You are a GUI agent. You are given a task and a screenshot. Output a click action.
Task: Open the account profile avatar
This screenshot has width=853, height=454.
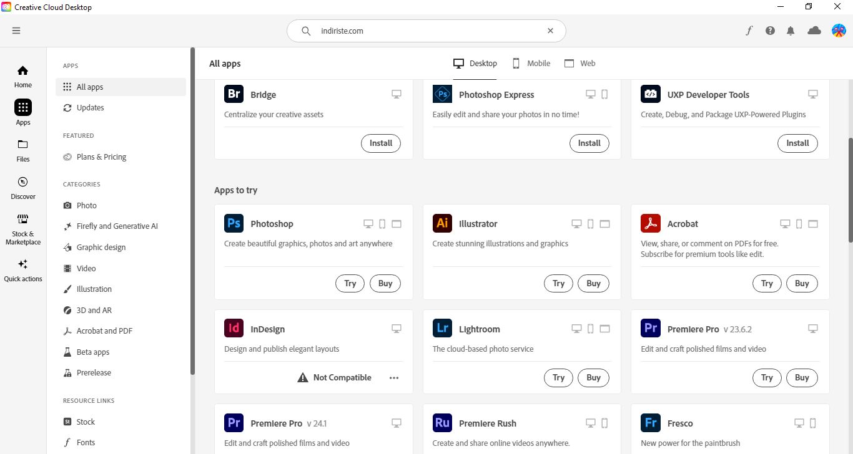[x=839, y=31]
